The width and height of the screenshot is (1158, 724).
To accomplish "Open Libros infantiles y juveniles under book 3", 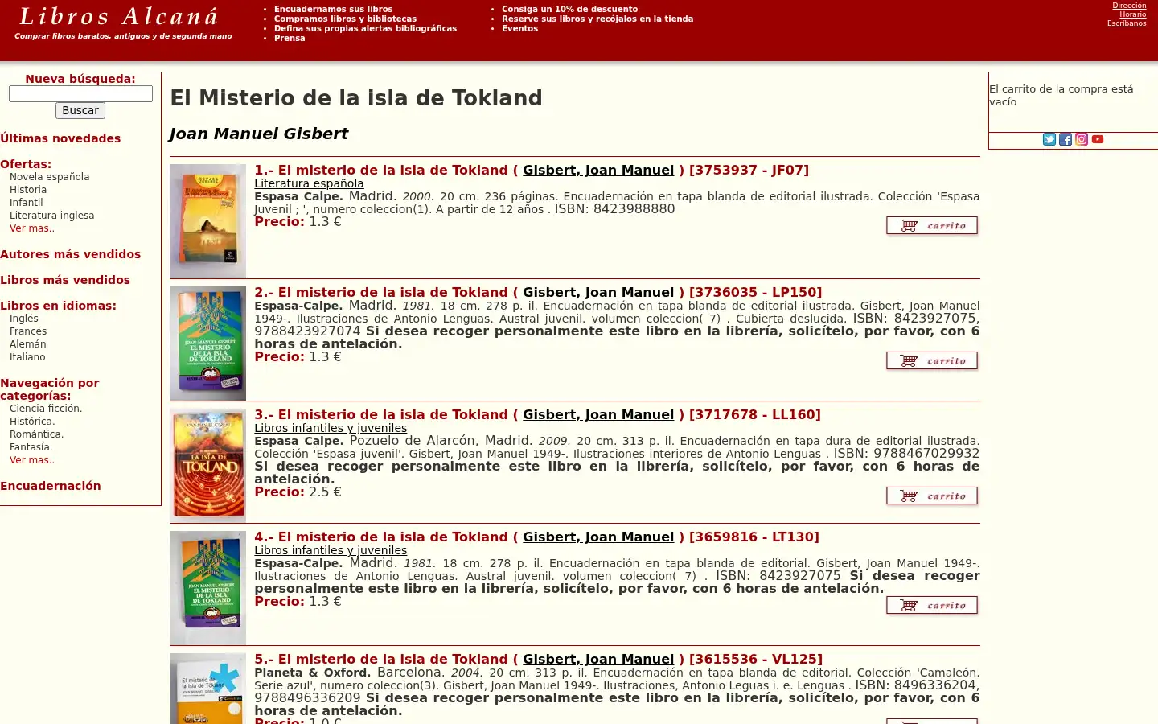I will pos(331,428).
